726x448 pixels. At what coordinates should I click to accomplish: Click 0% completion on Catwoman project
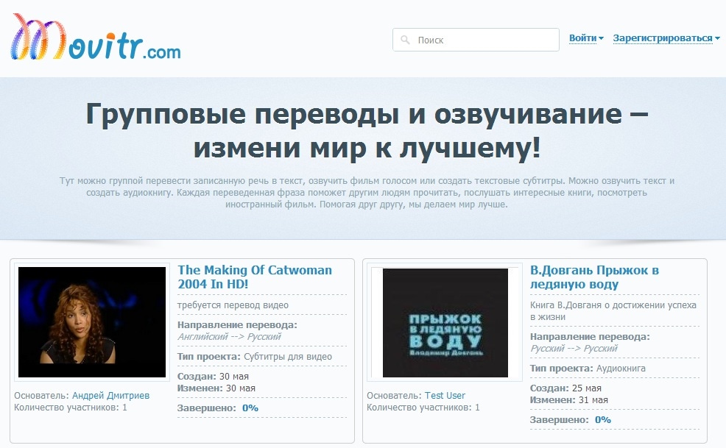(250, 408)
